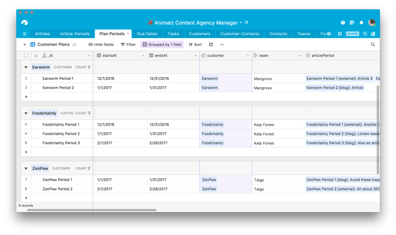Click the share view export icon

(211, 45)
